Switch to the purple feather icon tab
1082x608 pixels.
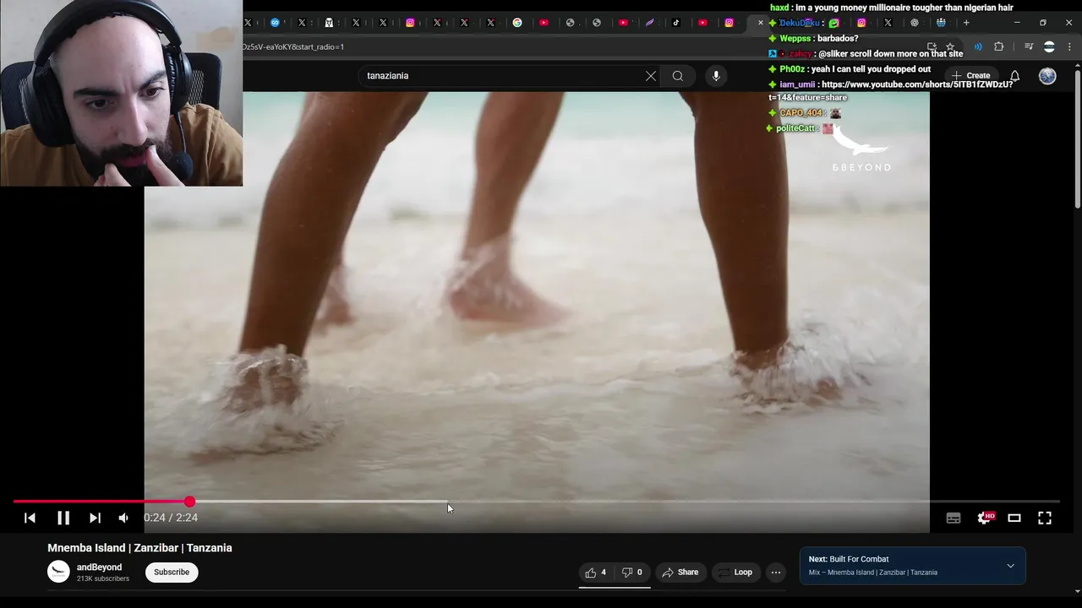point(649,23)
